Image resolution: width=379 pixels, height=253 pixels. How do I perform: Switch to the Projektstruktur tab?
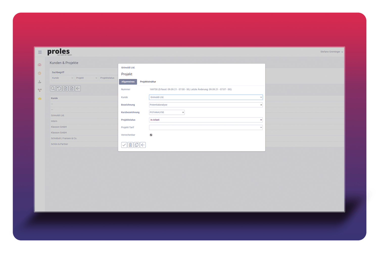point(148,82)
